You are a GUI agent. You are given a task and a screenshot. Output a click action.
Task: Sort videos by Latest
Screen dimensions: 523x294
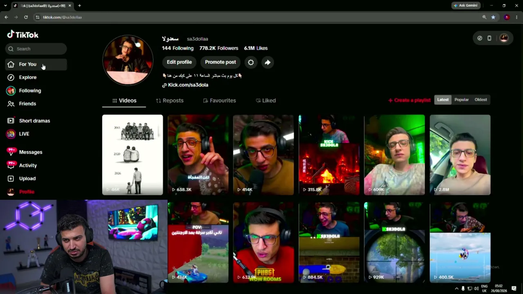point(443,100)
